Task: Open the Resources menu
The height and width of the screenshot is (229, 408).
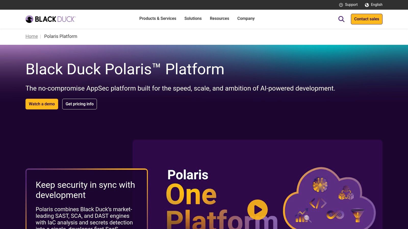Action: point(219,19)
